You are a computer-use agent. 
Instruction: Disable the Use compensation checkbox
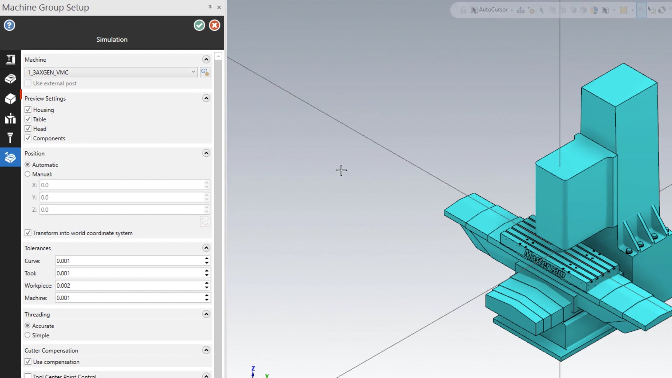[x=28, y=362]
